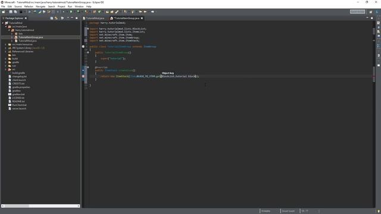Viewport: 381px width, 214px height.
Task: Open the Navigate menu
Action: [40, 7]
